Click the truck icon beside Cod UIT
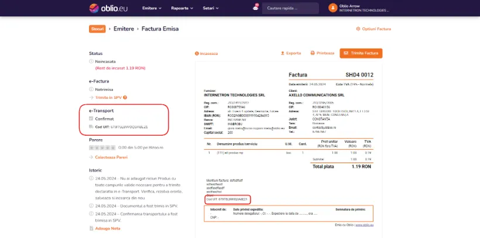 click(x=91, y=127)
